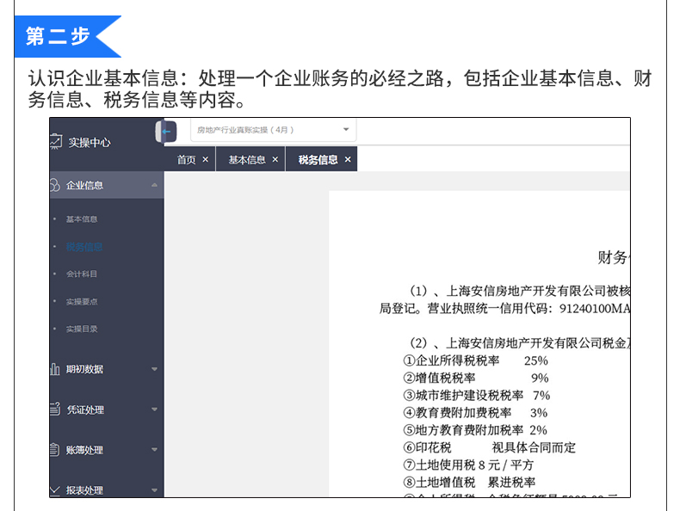680x511 pixels.
Task: Close the 税务信息 tab
Action: (x=348, y=159)
